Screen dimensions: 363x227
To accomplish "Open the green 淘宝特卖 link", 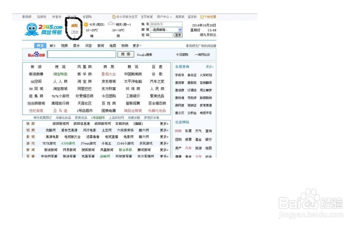I will coord(60,74).
